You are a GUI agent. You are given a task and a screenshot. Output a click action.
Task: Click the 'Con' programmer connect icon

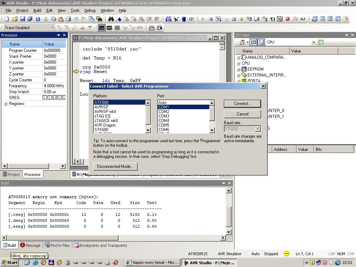(x=102, y=28)
